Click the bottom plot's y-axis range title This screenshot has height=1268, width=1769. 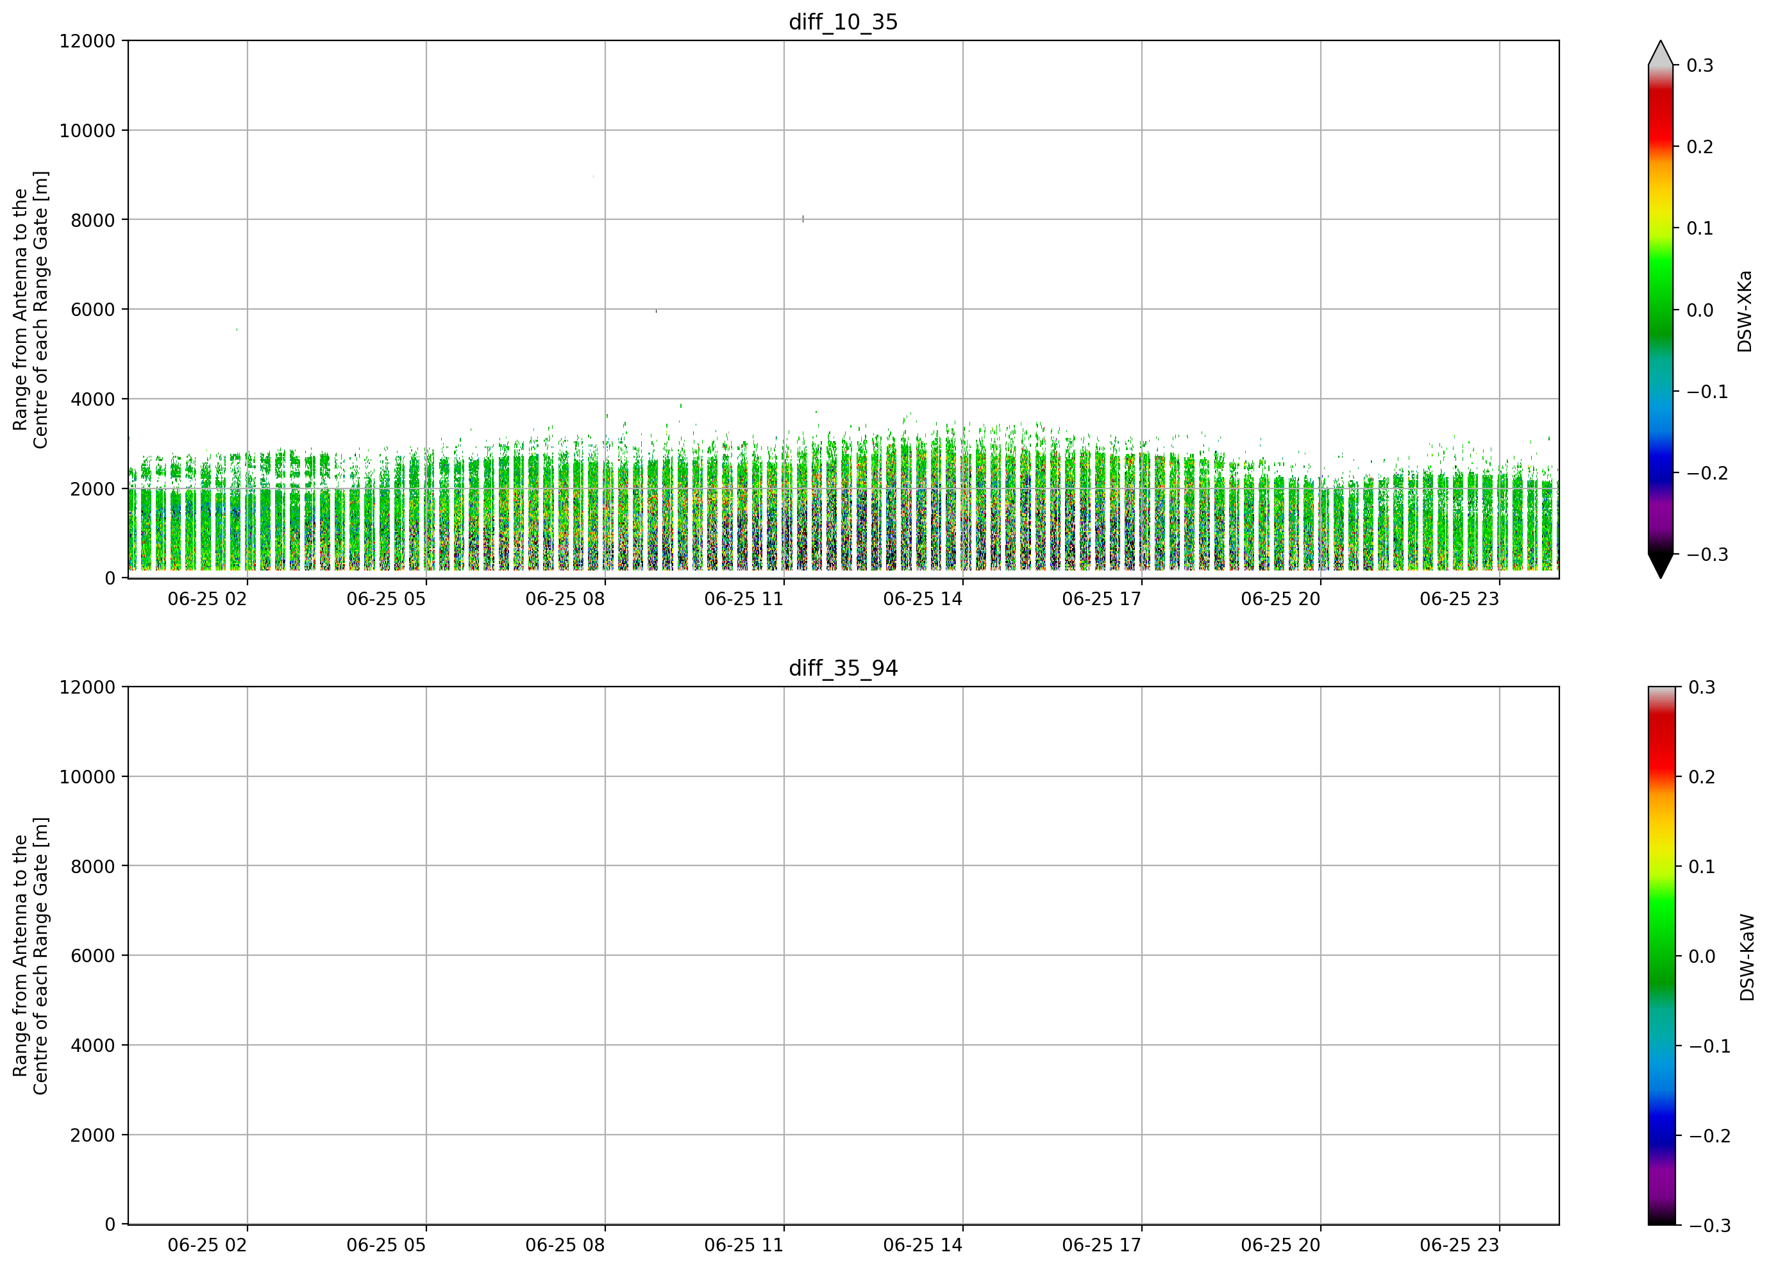[x=30, y=956]
